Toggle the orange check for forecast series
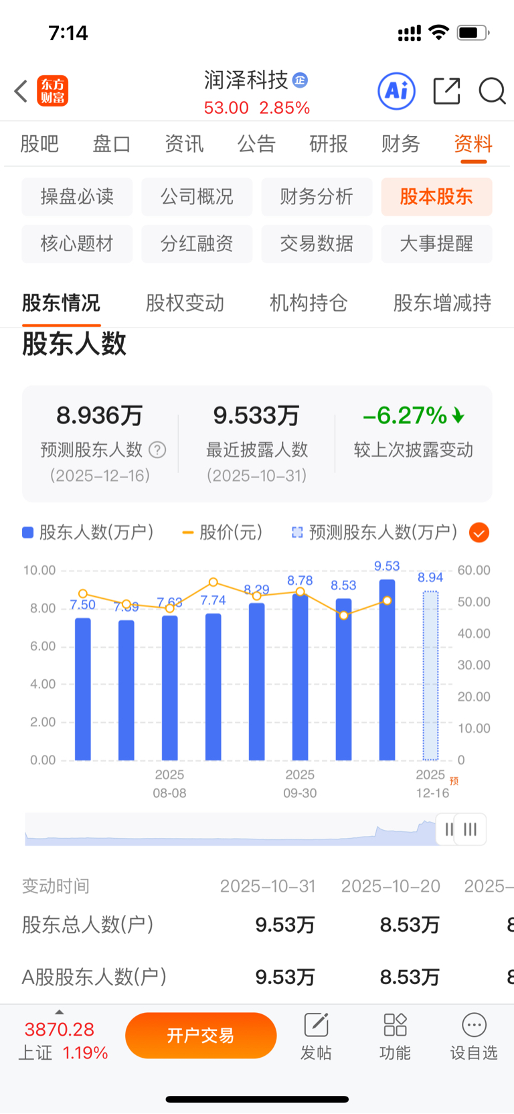514x1114 pixels. 479,533
